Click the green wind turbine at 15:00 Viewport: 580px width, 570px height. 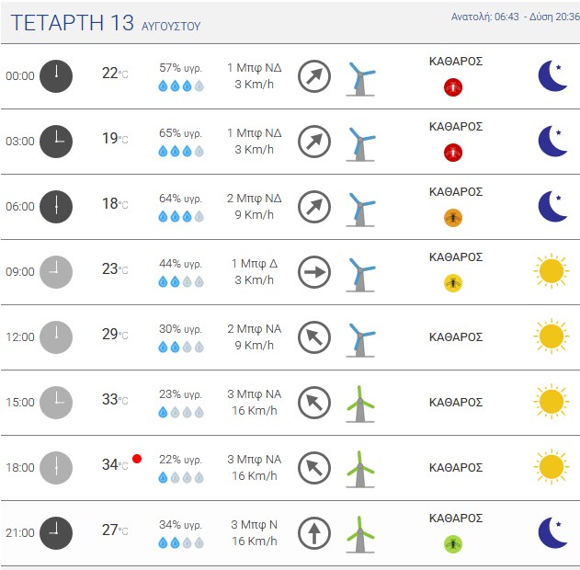click(x=360, y=404)
